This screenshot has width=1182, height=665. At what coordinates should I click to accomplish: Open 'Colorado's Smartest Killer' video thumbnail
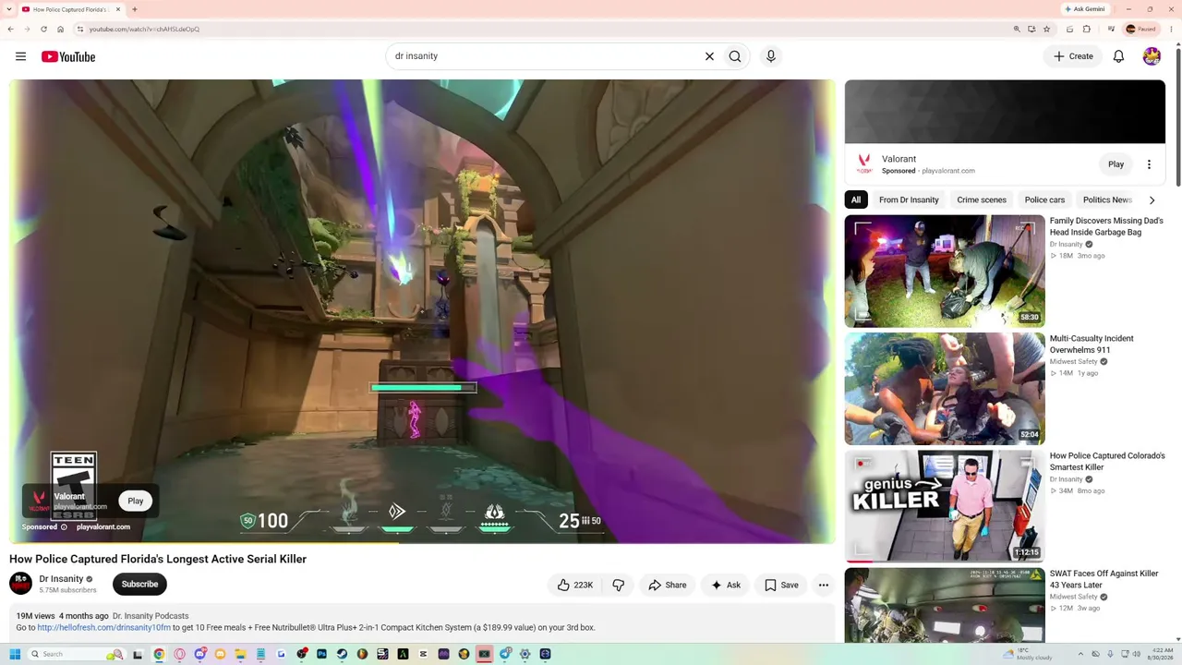(945, 506)
